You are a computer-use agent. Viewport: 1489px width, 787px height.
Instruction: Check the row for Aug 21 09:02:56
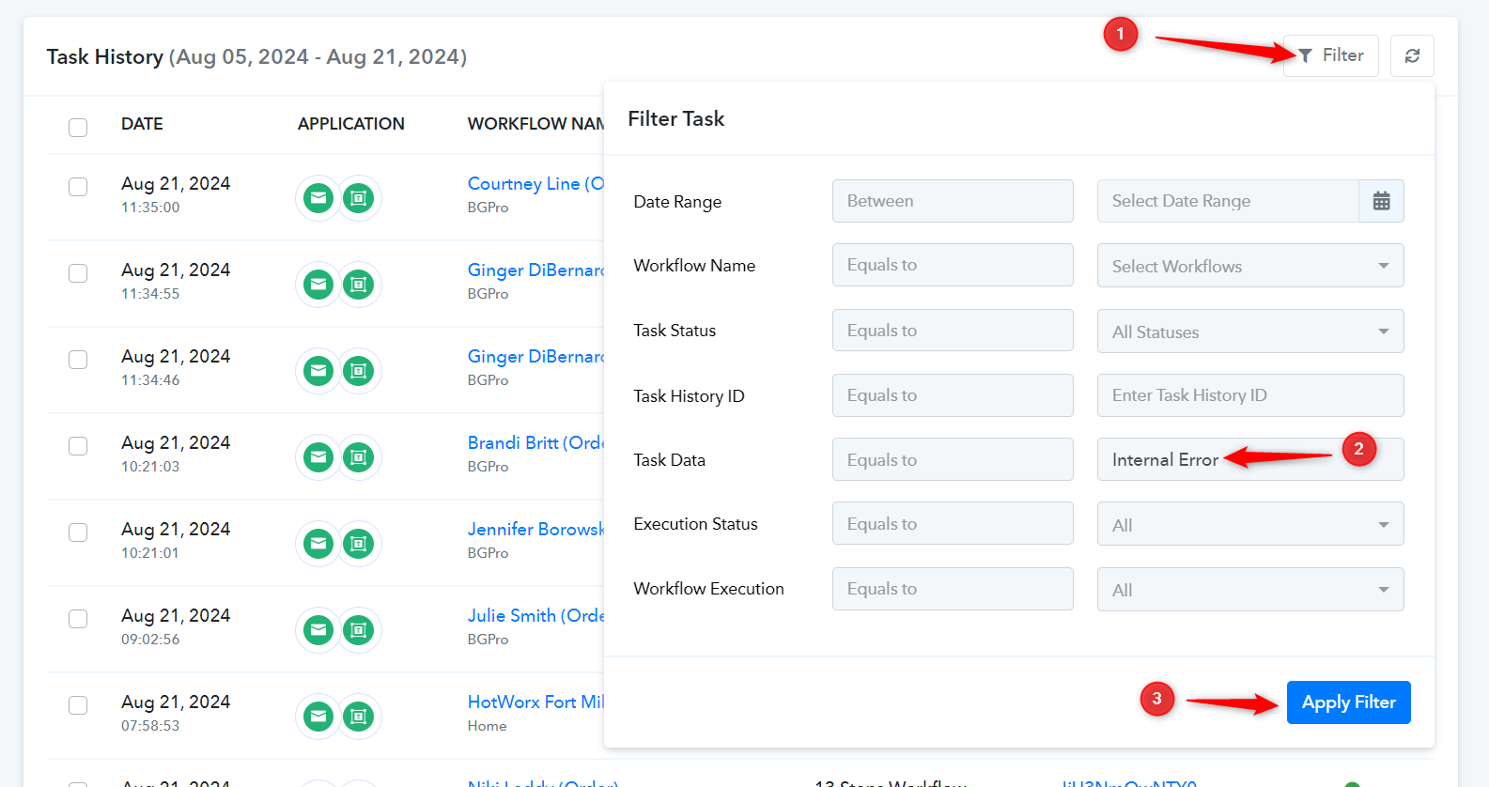78,619
